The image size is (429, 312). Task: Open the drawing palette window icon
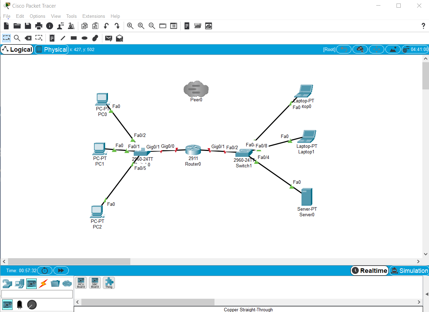click(x=163, y=26)
